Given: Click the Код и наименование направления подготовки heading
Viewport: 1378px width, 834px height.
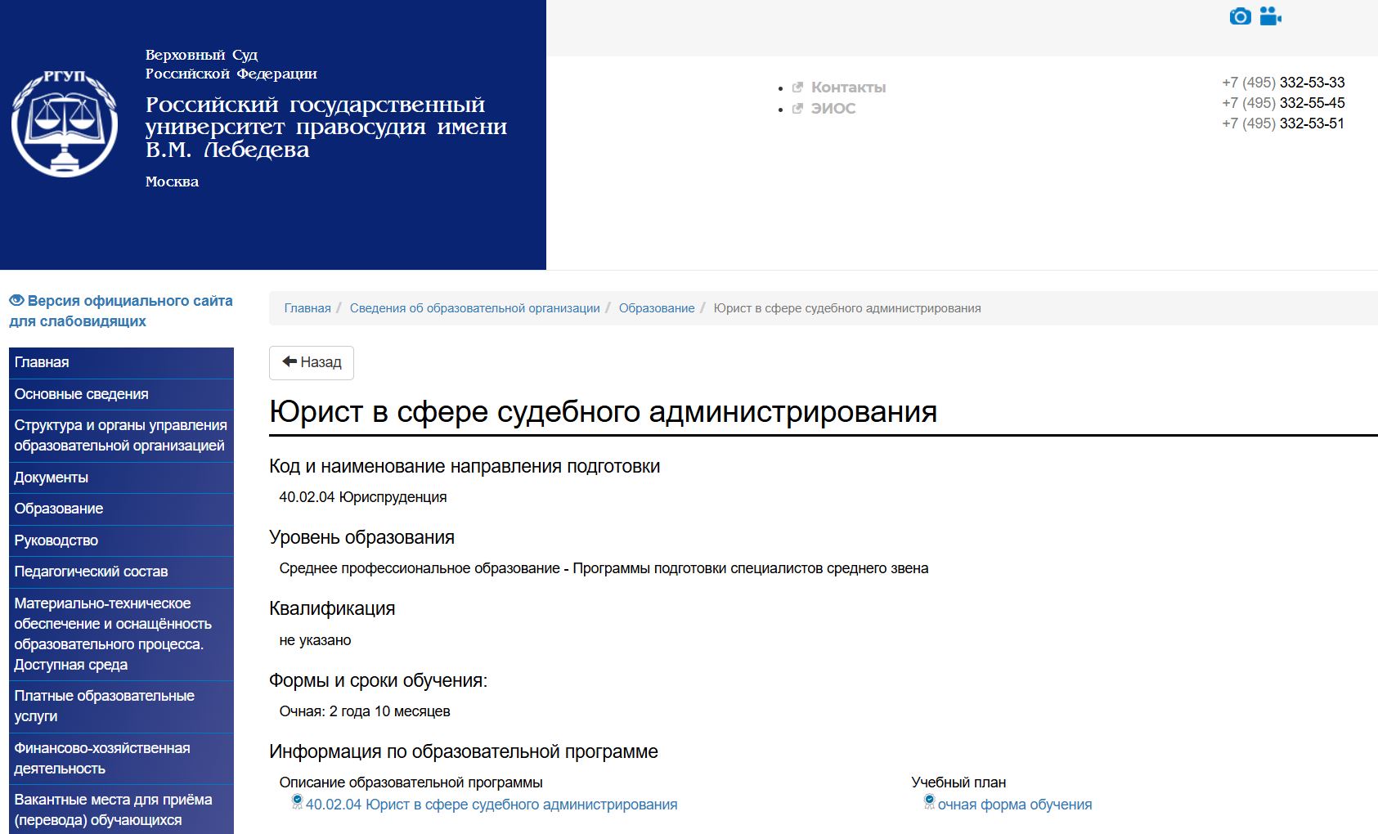Looking at the screenshot, I should 465,466.
